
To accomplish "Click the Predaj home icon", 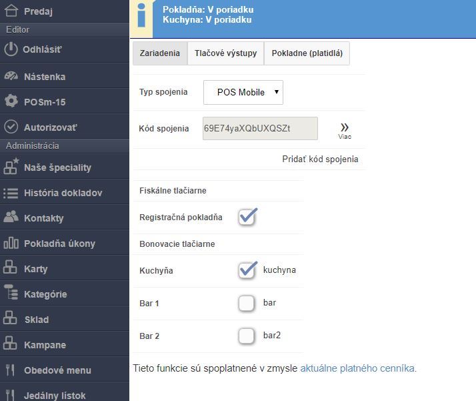I will 11,11.
